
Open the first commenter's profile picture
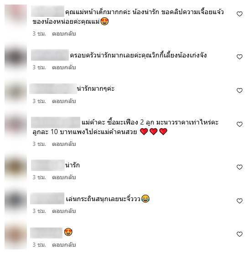coord(15,16)
